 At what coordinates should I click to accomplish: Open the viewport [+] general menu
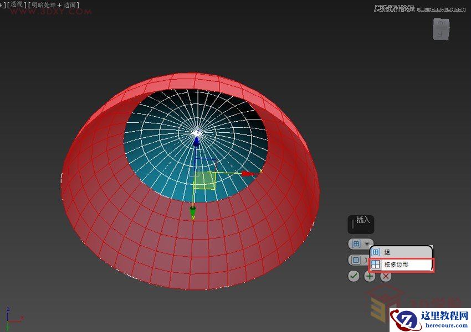(x=2, y=5)
